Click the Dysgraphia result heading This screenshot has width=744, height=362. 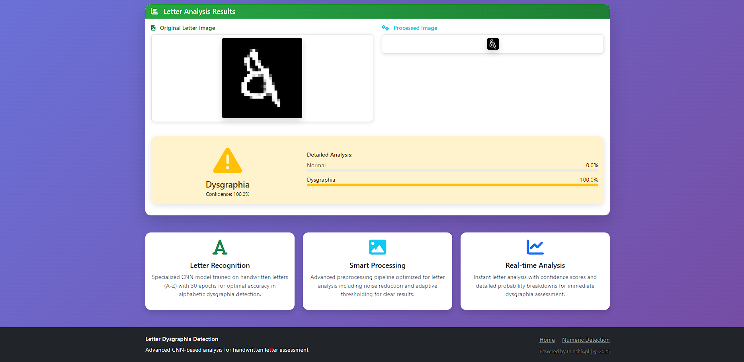pos(227,184)
